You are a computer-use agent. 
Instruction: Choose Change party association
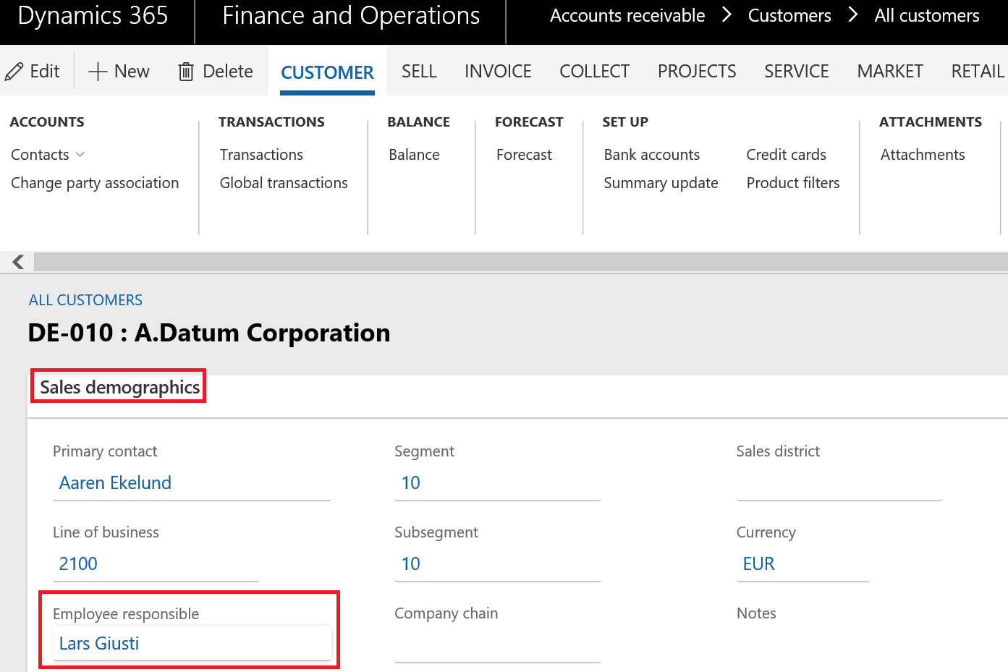(x=95, y=183)
